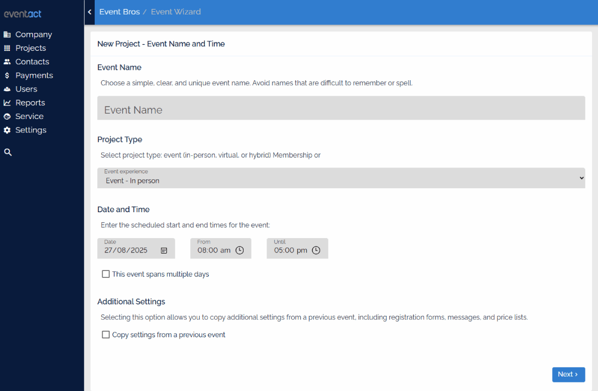Screen dimensions: 598x391
Task: Click the Event Bros breadcrumb link
Action: pos(120,12)
